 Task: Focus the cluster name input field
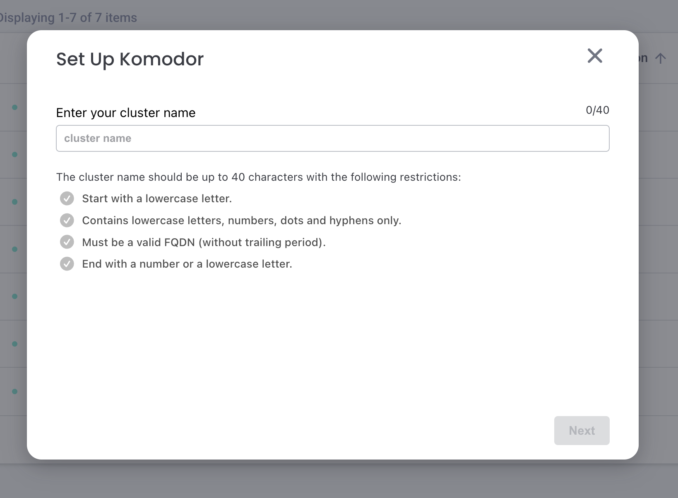click(x=333, y=138)
